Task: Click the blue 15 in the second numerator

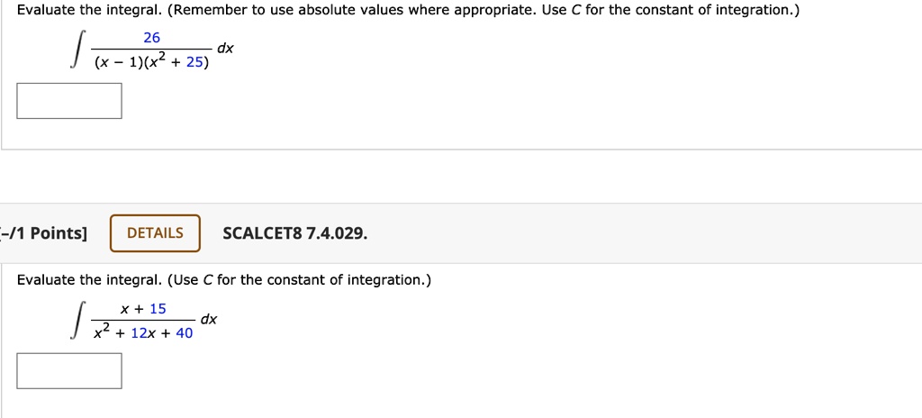Action: tap(158, 308)
